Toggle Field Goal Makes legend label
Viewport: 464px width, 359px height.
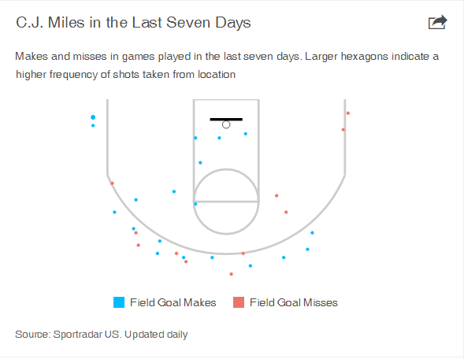[x=173, y=302]
